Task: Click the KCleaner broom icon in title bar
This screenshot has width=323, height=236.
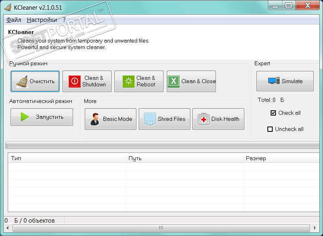Action: coord(8,7)
